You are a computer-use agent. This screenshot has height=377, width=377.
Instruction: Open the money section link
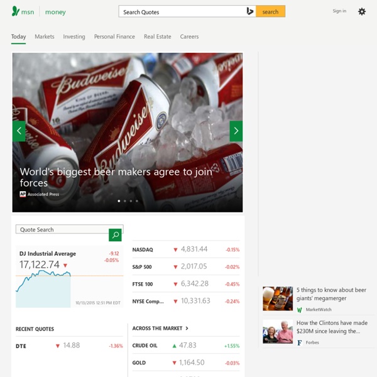(x=55, y=12)
